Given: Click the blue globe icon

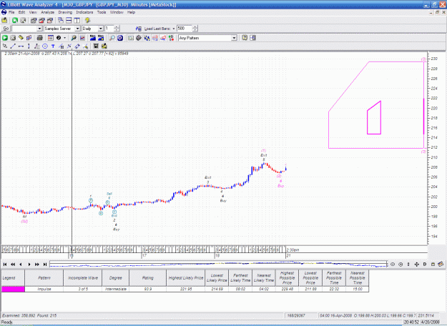Looking at the screenshot, I should coord(120,38).
